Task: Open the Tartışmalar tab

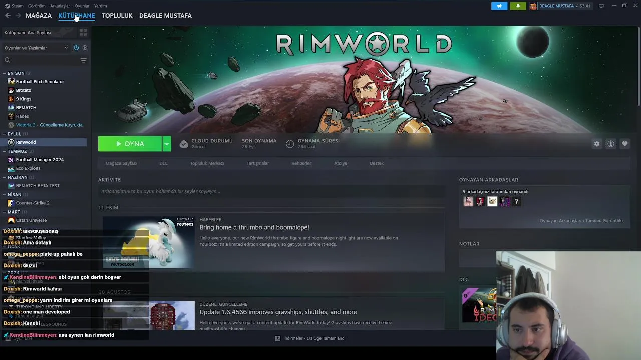Action: point(257,163)
